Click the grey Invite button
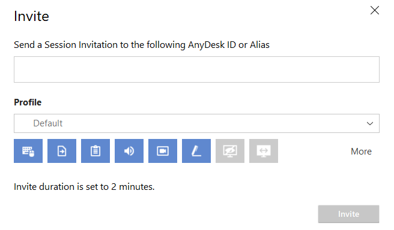Screen dimensions: 394x230 click(x=348, y=214)
